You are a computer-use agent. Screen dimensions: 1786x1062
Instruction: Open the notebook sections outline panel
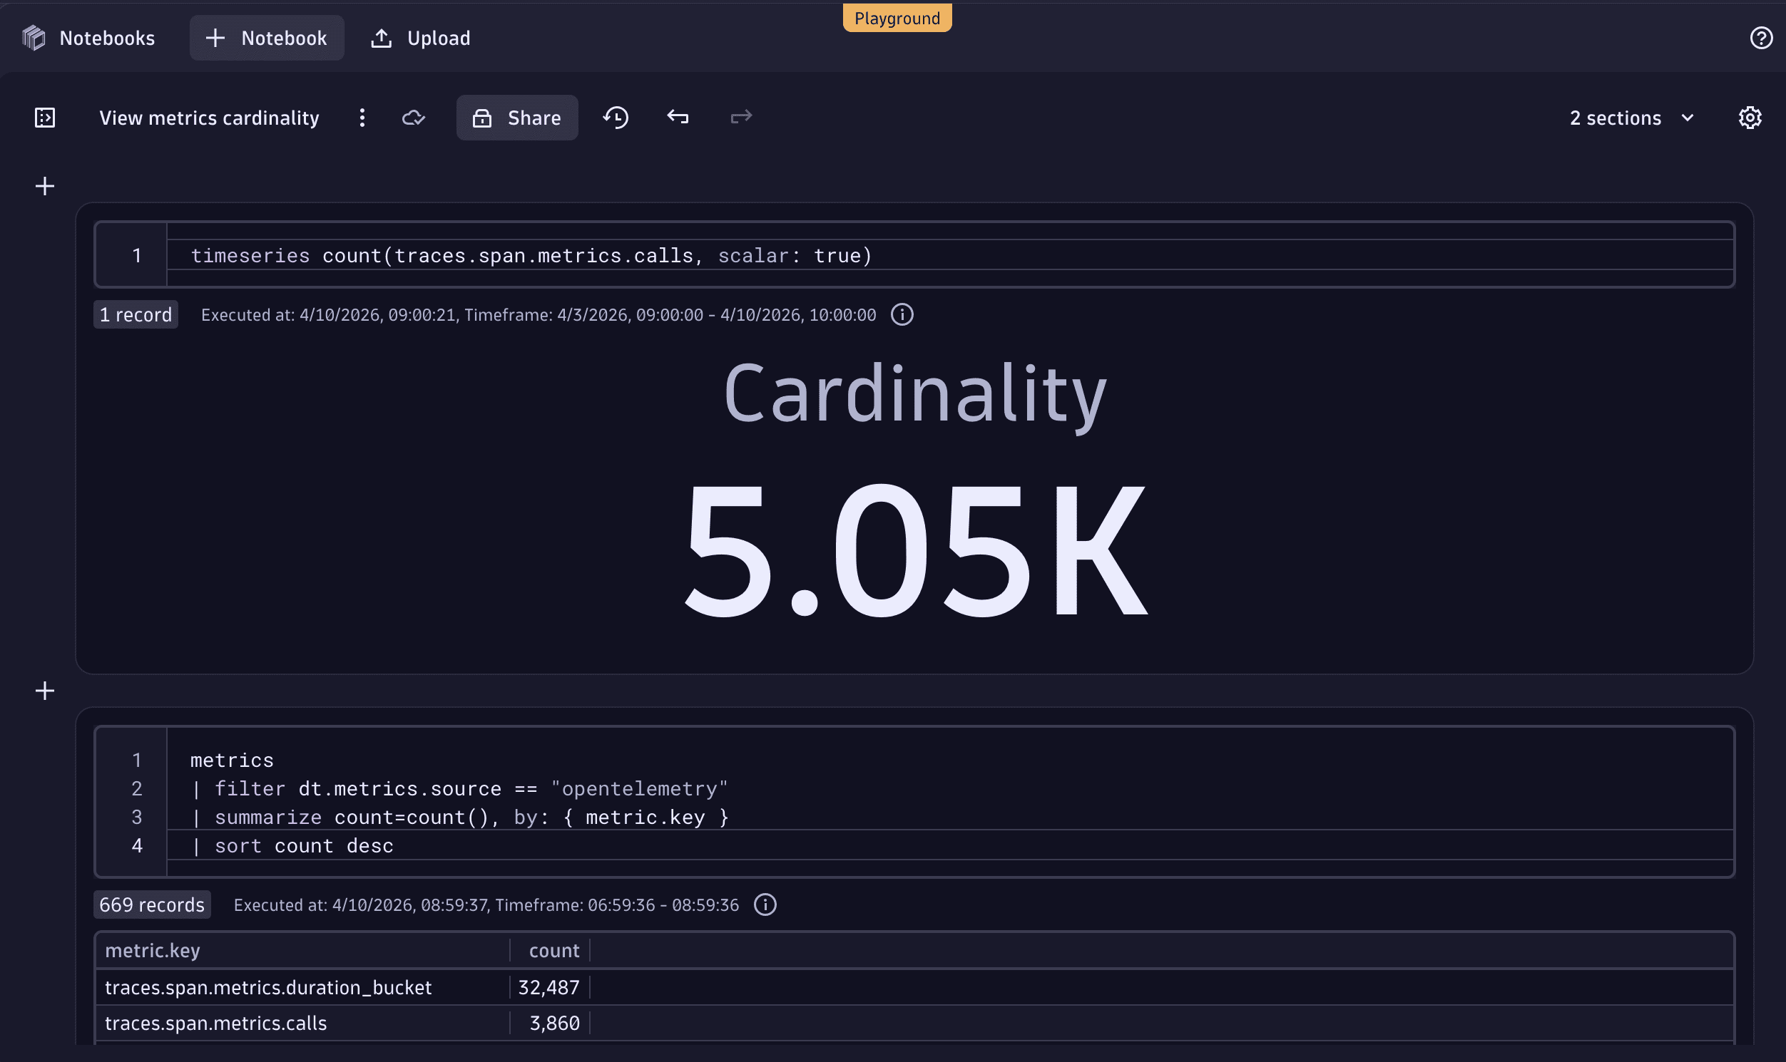44,118
